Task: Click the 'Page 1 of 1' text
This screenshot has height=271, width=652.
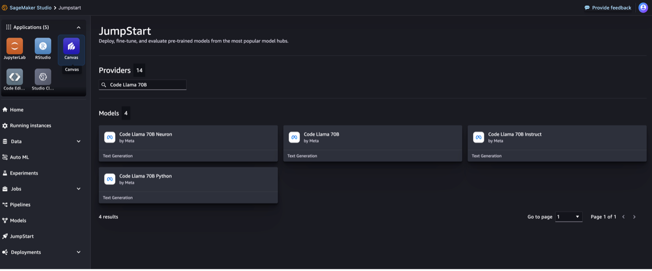Action: 603,217
